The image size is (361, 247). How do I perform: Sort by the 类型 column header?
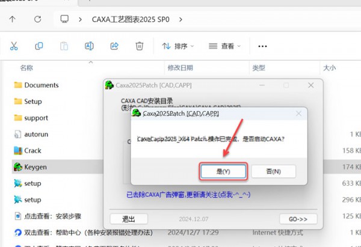[x=259, y=68]
